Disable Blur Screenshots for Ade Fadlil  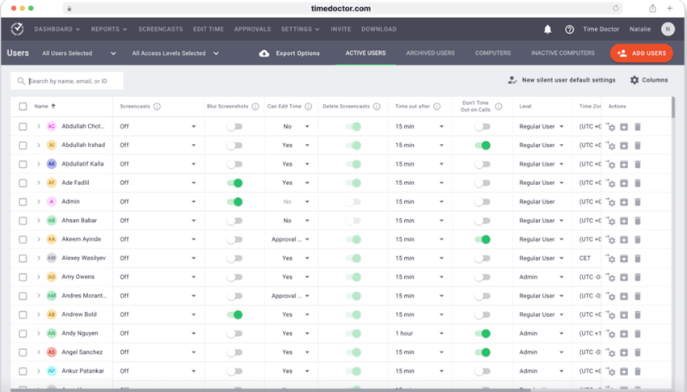click(234, 183)
